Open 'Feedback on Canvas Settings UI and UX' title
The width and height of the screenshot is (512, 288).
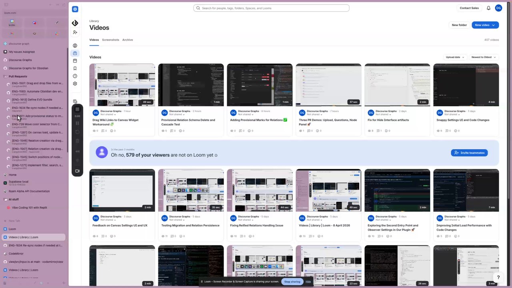point(120,226)
